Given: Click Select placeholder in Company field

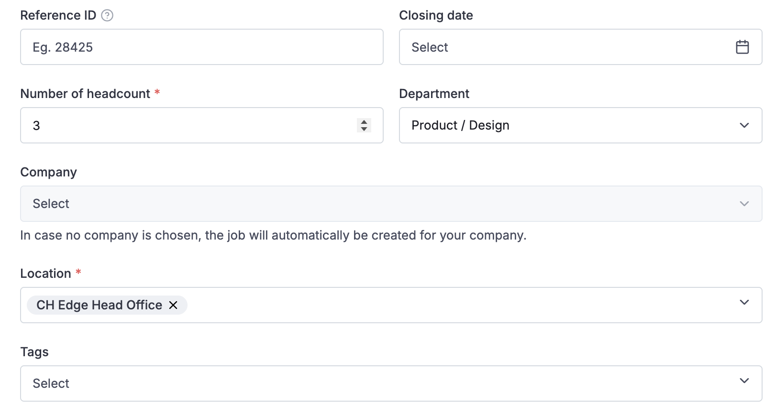Looking at the screenshot, I should tap(51, 204).
